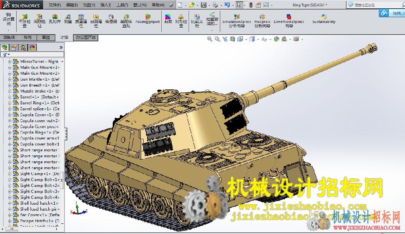Switch to the PropertyManager panel tab
405x234 pixels.
pos(14,47)
